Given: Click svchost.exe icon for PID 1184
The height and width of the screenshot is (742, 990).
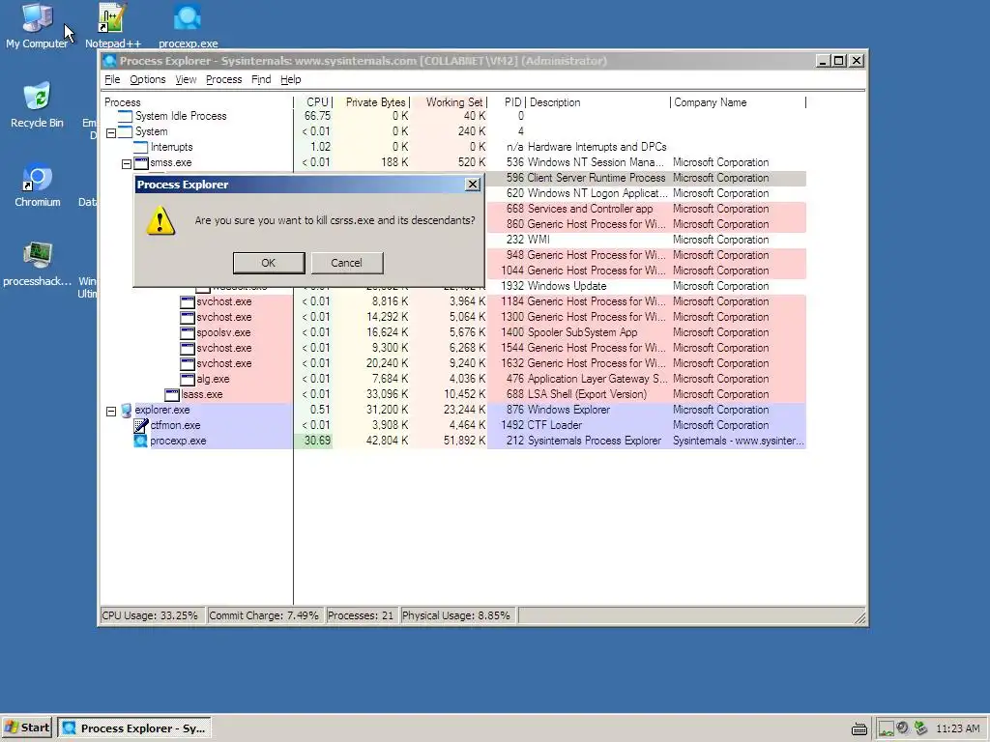Looking at the screenshot, I should (x=188, y=301).
